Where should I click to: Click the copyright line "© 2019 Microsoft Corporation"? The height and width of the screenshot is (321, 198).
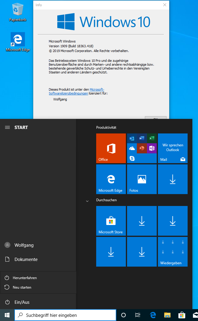(71, 51)
